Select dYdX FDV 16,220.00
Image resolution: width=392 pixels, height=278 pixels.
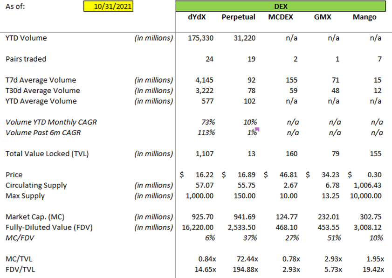point(198,227)
